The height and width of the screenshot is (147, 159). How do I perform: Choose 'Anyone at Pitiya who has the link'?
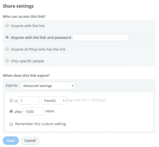[7, 49]
